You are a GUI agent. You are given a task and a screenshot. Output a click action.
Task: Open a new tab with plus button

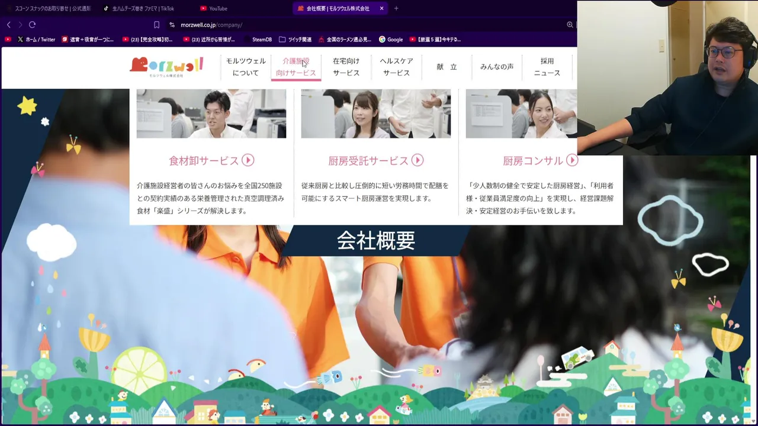(396, 8)
